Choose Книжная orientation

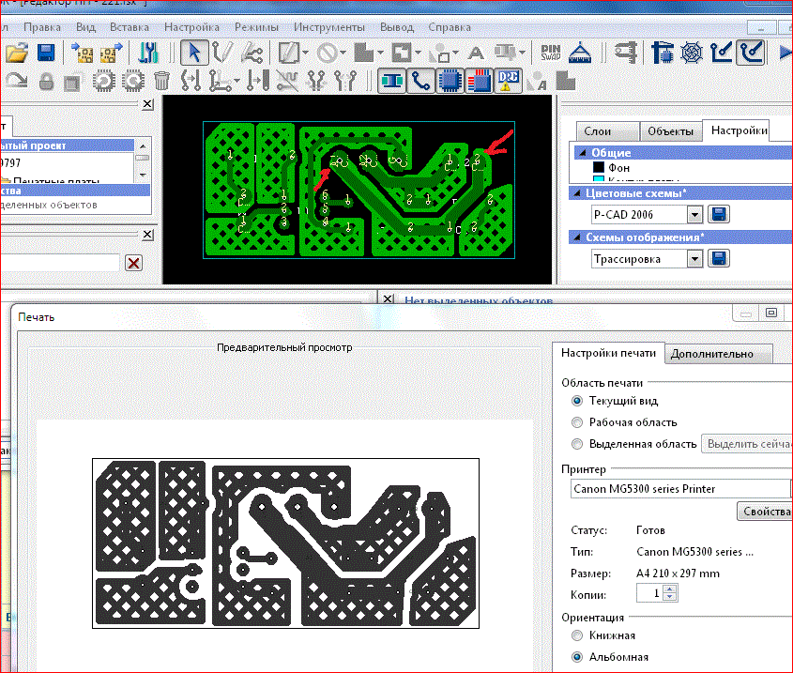576,635
